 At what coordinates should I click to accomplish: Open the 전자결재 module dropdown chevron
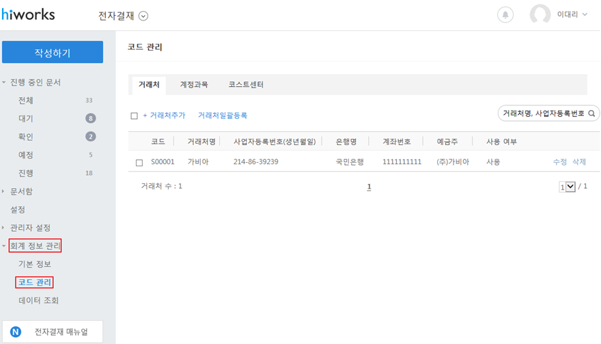(x=143, y=16)
